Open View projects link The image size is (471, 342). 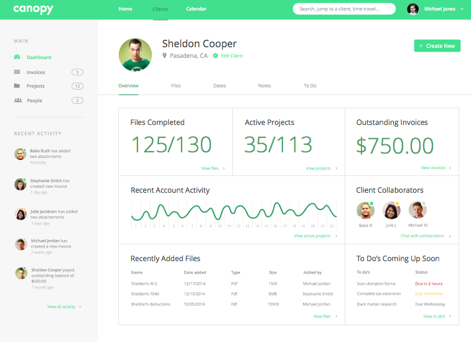(318, 168)
